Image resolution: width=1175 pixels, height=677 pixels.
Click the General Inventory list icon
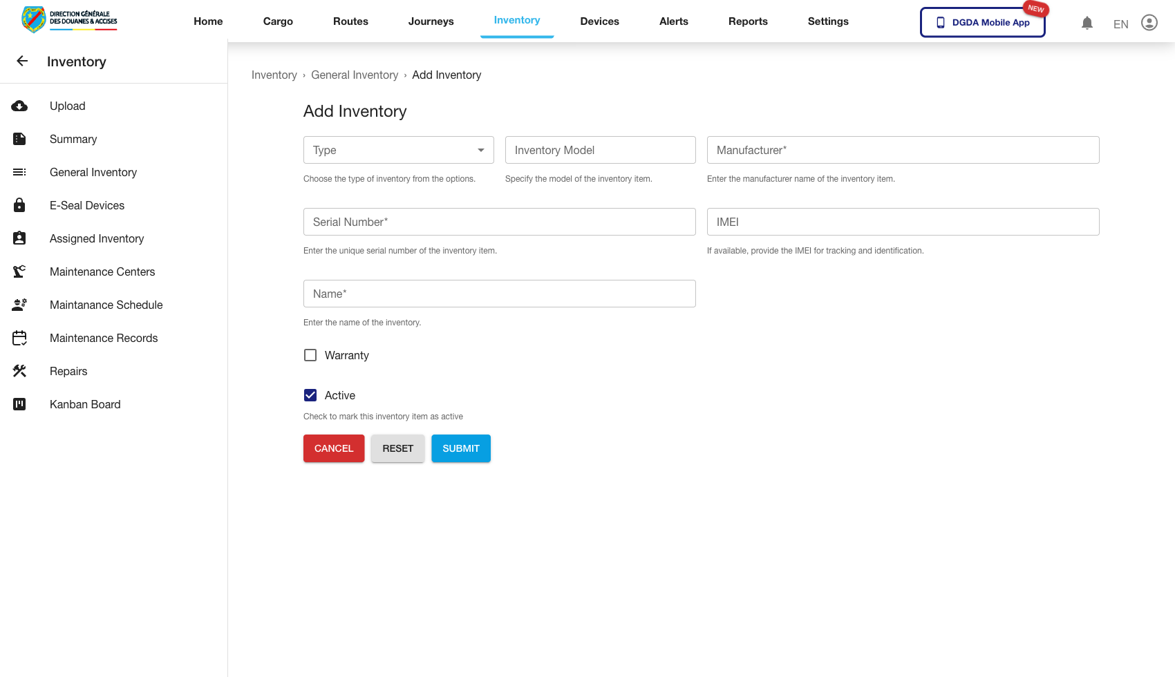coord(19,172)
